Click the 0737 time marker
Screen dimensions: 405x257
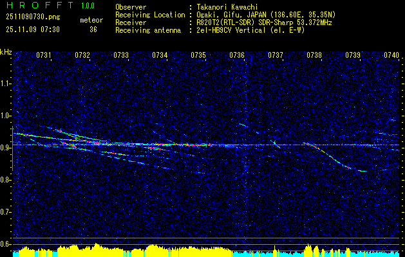276,55
